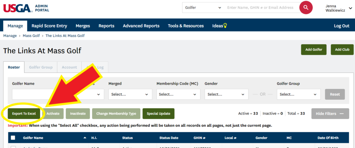
Task: Click the Special Update button
Action: click(158, 114)
